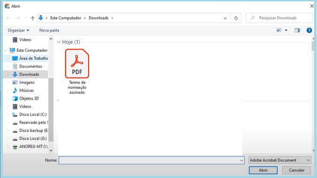
Task: Change view layout icon
Action: [279, 31]
